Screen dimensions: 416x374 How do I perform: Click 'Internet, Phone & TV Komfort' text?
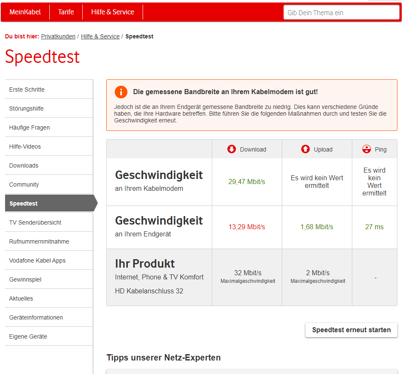pos(159,277)
